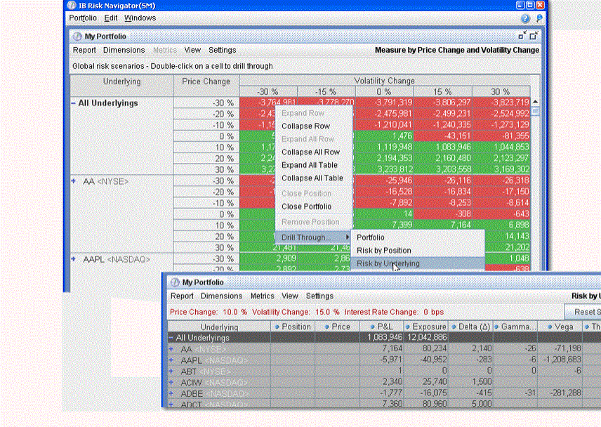Click the blue dot icon on Position column
Viewport: 601px width, 427px height.
click(x=277, y=327)
